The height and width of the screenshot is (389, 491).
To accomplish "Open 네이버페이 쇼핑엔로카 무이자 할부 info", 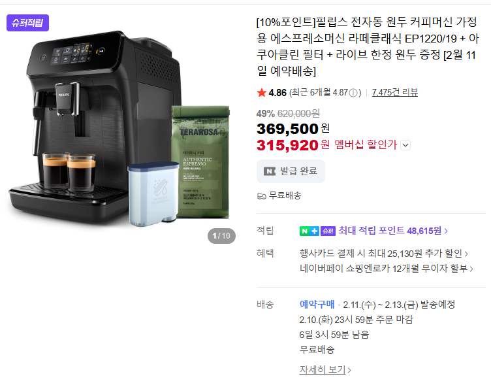I will click(x=386, y=268).
